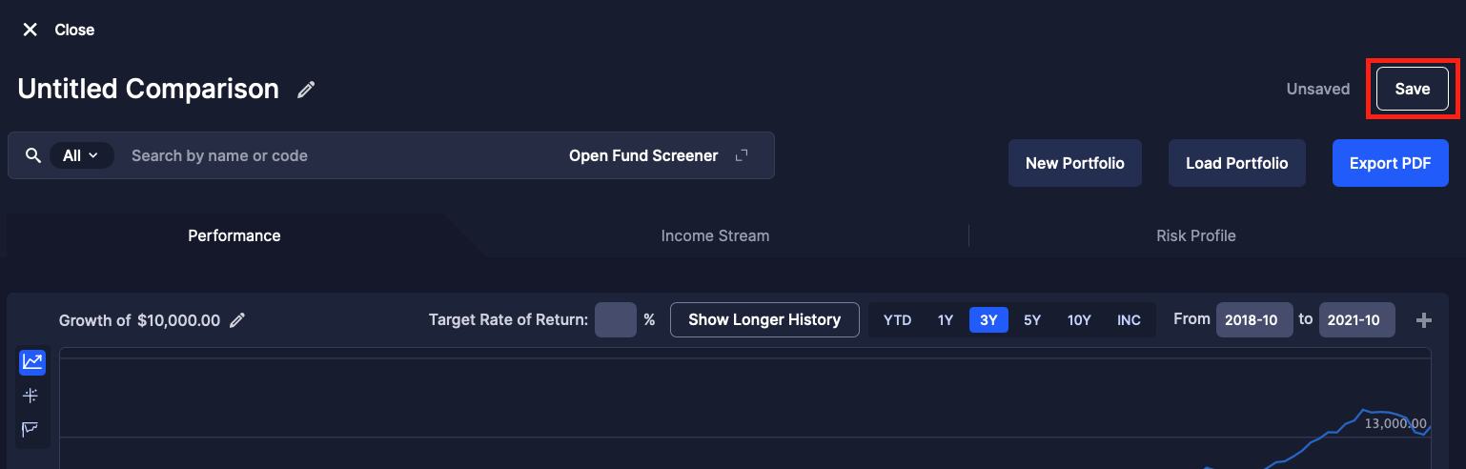This screenshot has height=469, width=1466.
Task: Click the Target Rate of Return input
Action: tap(615, 320)
